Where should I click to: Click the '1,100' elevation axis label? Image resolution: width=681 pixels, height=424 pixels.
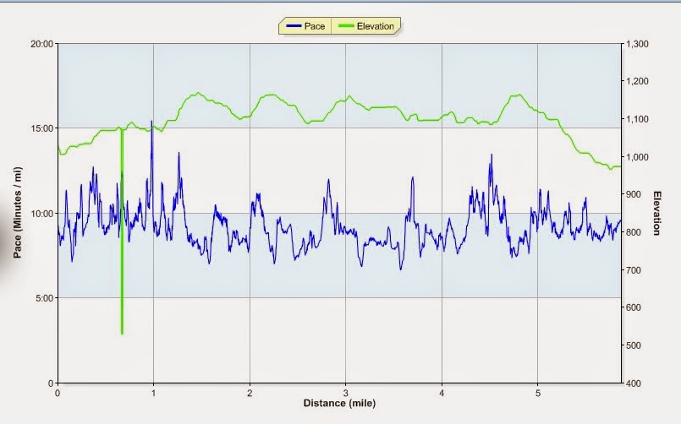[637, 119]
